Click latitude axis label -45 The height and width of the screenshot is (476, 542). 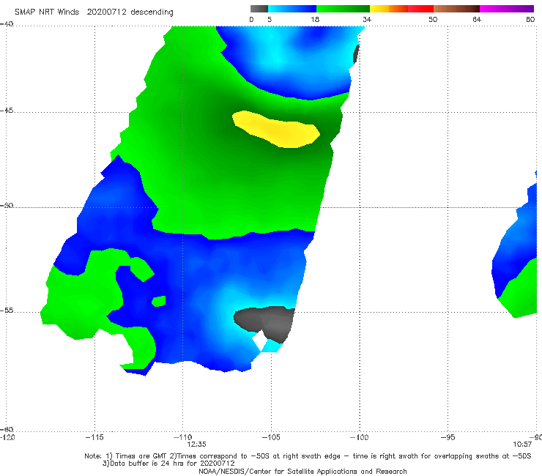tap(7, 111)
